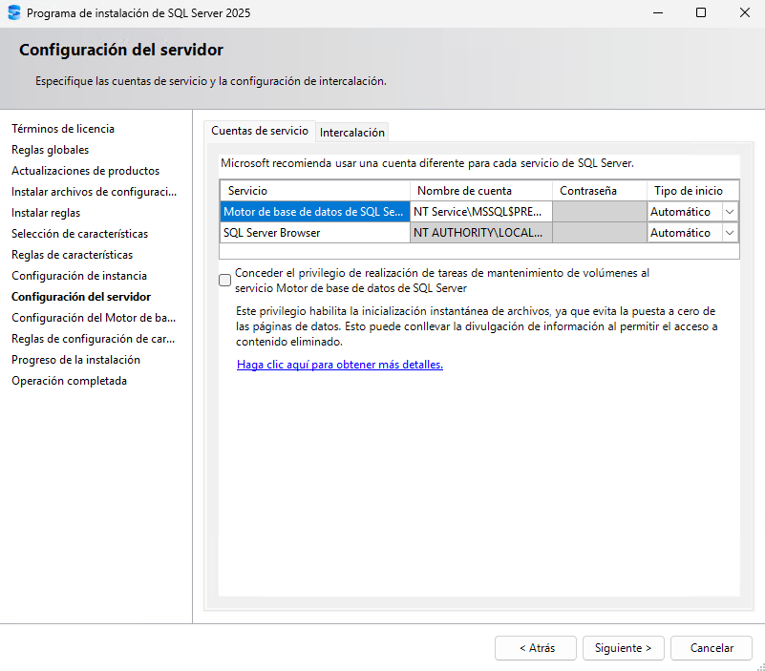The width and height of the screenshot is (765, 671).
Task: Click the SQL Server installer title bar icon
Action: pyautogui.click(x=14, y=12)
